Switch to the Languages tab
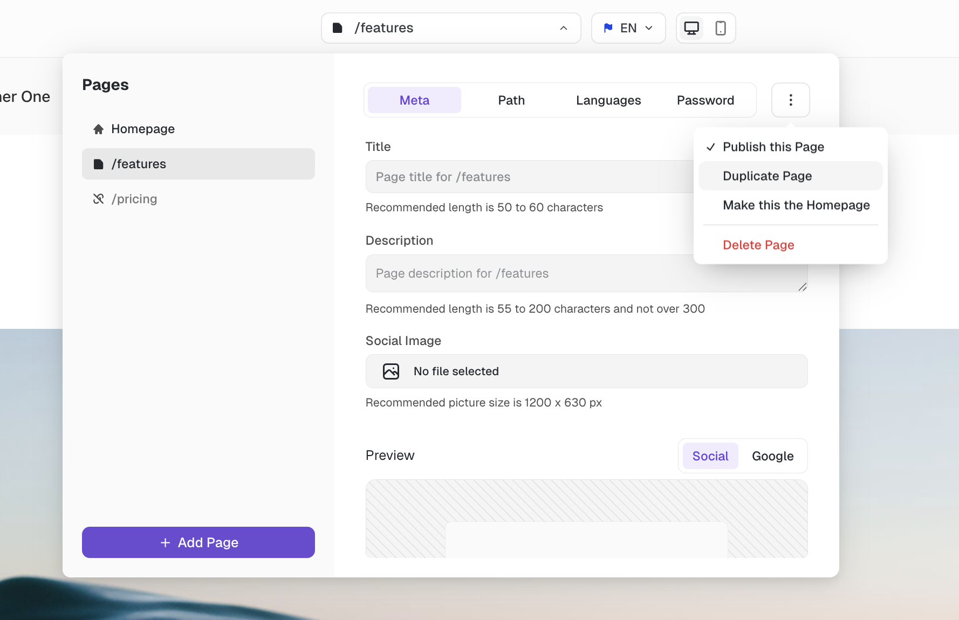The image size is (959, 620). 608,100
